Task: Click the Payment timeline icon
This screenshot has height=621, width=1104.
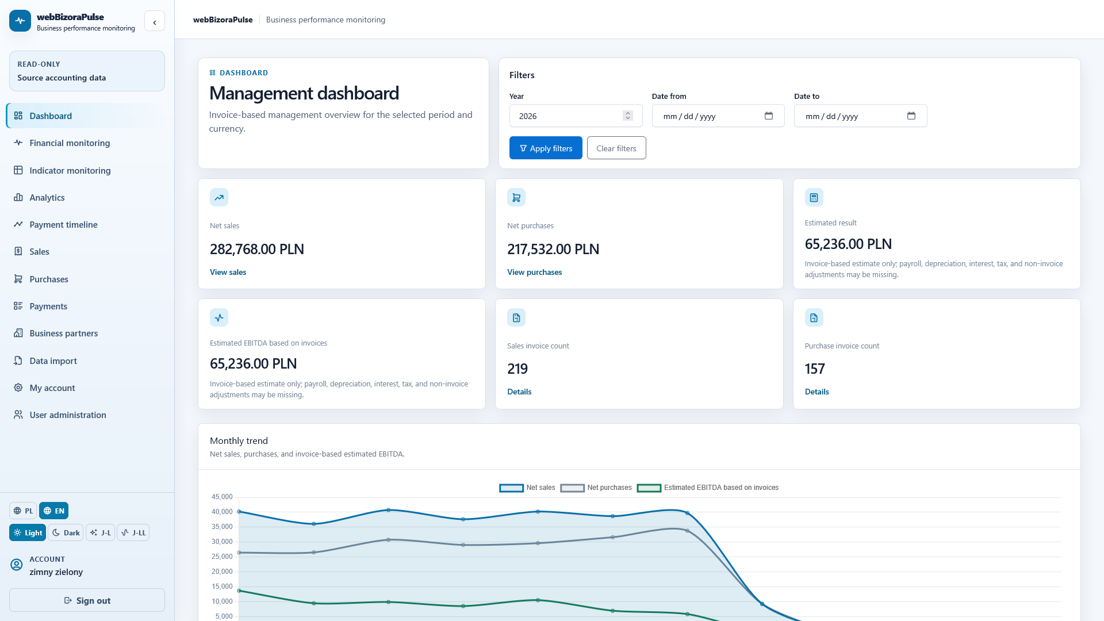Action: coord(18,224)
